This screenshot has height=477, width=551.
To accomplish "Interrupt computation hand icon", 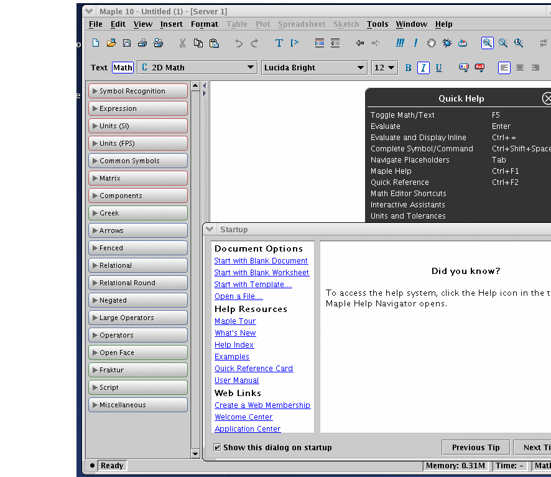I will 431,43.
